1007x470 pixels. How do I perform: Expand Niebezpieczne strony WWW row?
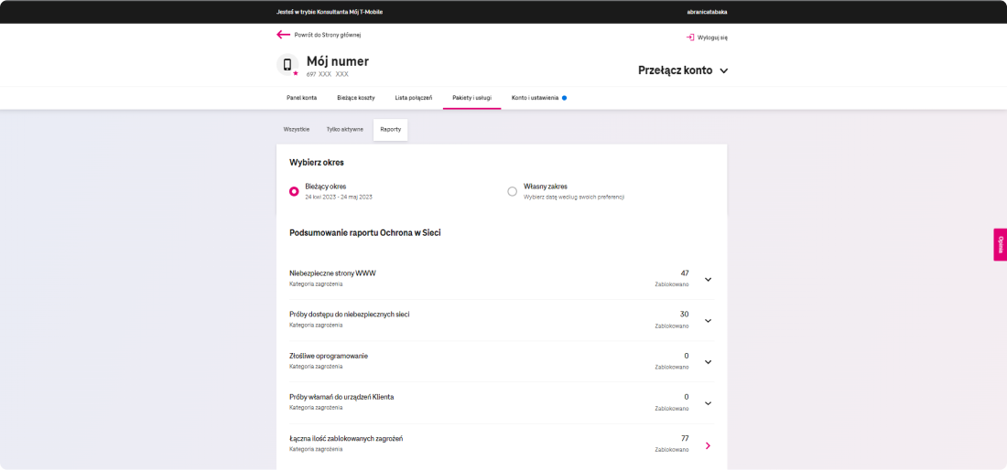(x=708, y=279)
